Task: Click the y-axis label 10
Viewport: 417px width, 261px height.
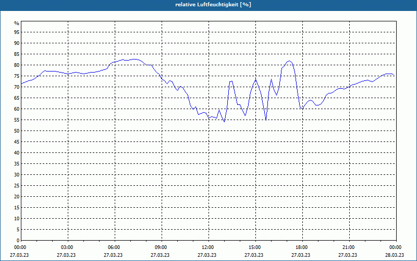Action: [x=17, y=218]
